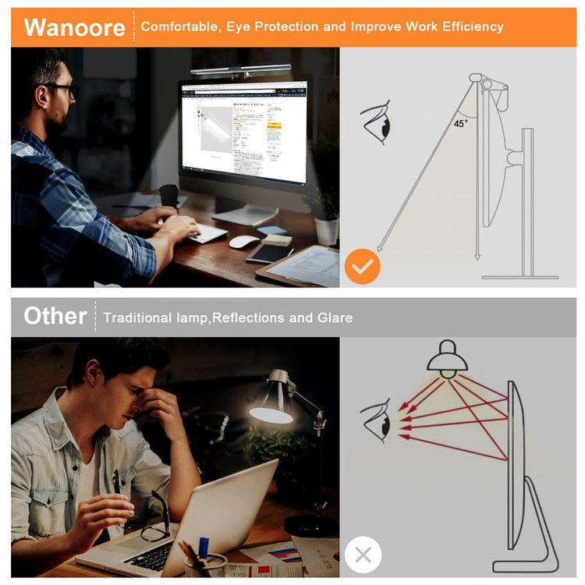Click the monitor screen showing the webpage
This screenshot has width=585, height=585.
244,133
